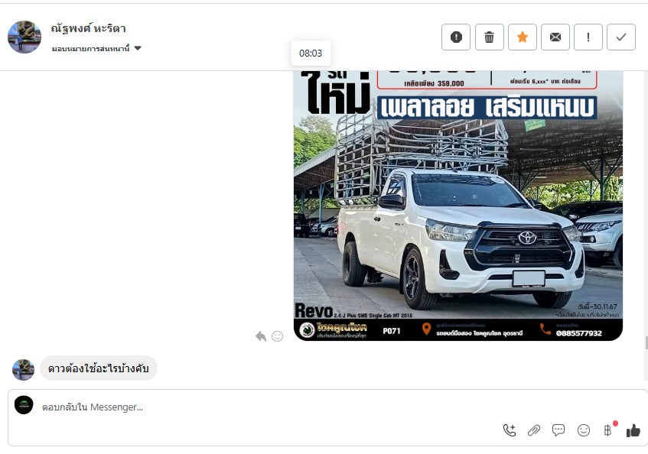Open saved replies speech bubble icon
648x454 pixels.
pos(558,430)
